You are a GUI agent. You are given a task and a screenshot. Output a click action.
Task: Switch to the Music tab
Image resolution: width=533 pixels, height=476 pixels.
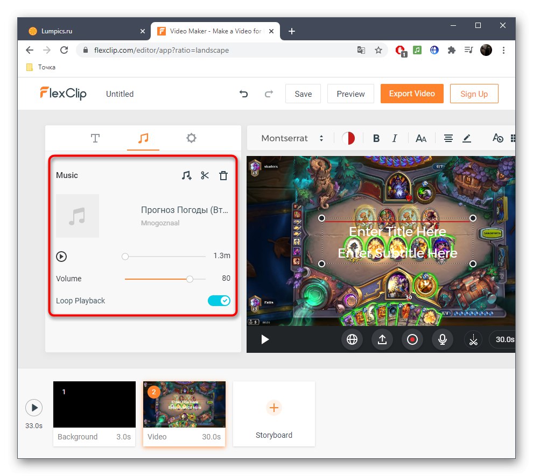point(143,138)
